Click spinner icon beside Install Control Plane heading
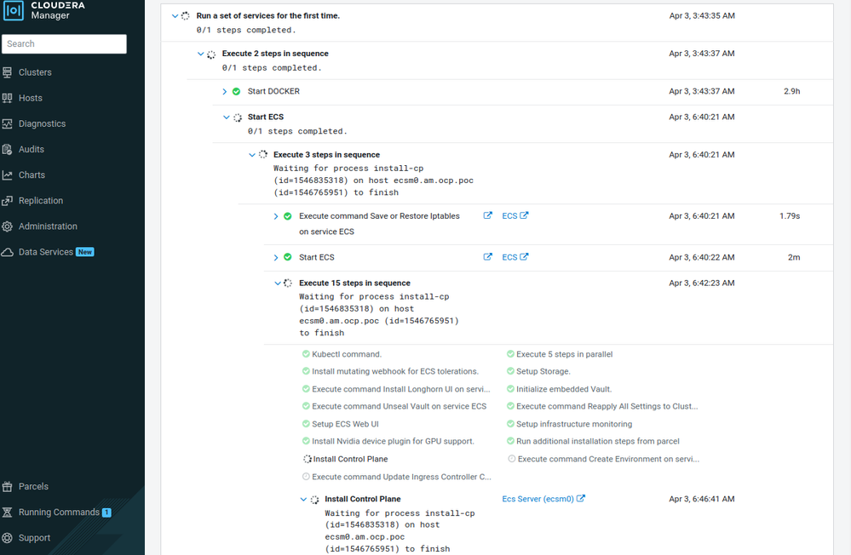This screenshot has width=851, height=555. pos(315,500)
